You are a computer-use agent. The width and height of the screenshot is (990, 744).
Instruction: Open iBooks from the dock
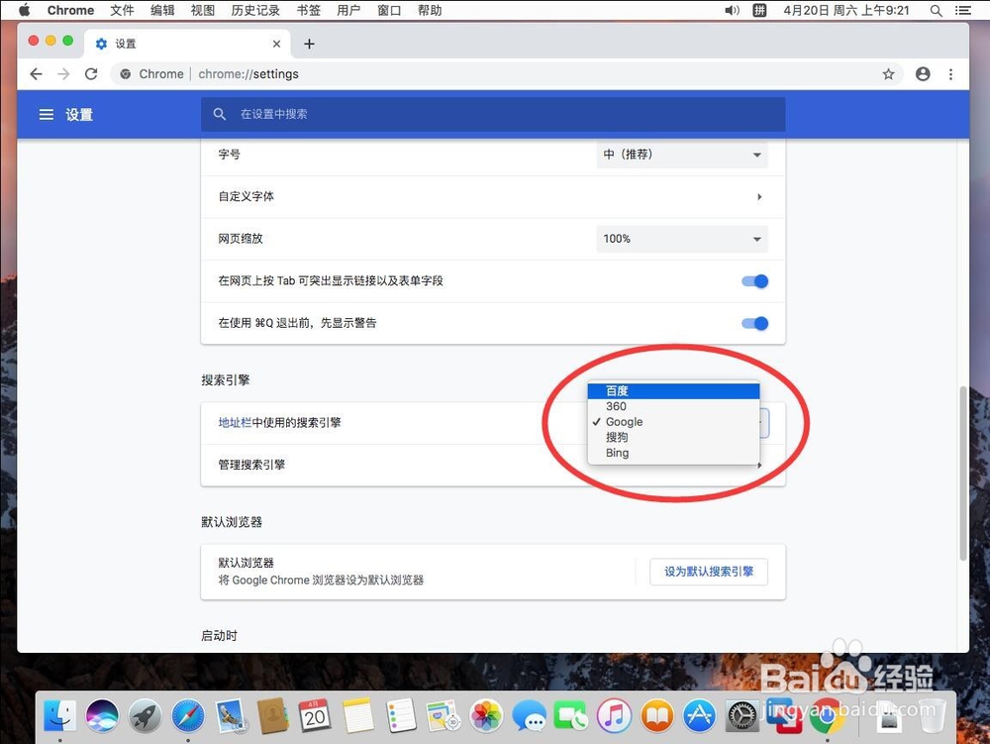click(x=656, y=715)
